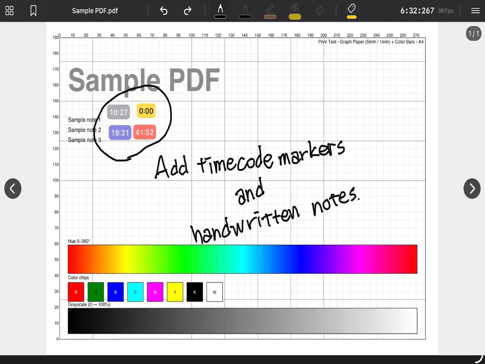Select the first black pen tool
Screen dimensions: 485x364
click(x=220, y=11)
